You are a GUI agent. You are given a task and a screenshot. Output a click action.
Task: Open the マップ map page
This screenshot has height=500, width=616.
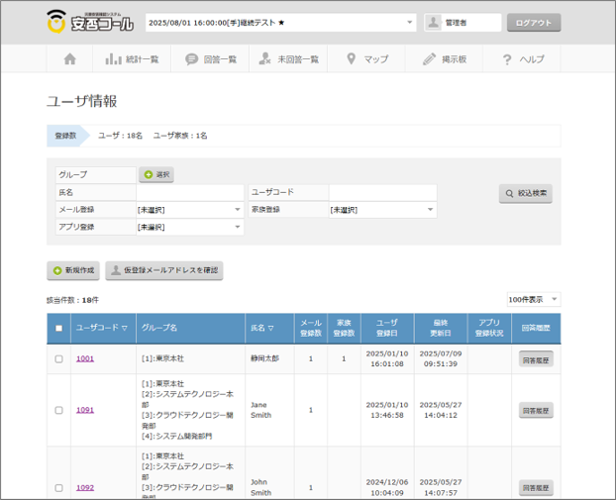(x=367, y=59)
